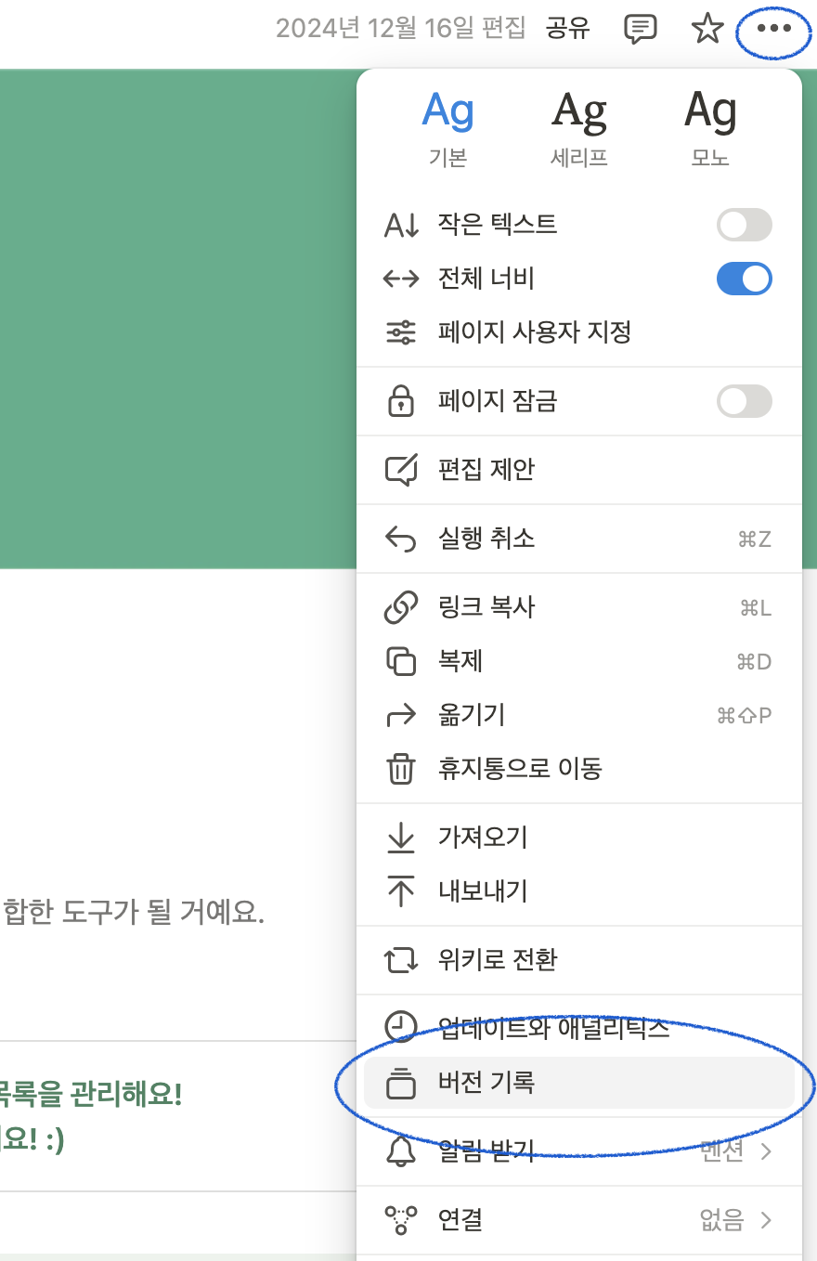This screenshot has height=1261, width=817.
Task: Enable 작은 텍스트 (small text) toggle
Action: click(x=743, y=225)
